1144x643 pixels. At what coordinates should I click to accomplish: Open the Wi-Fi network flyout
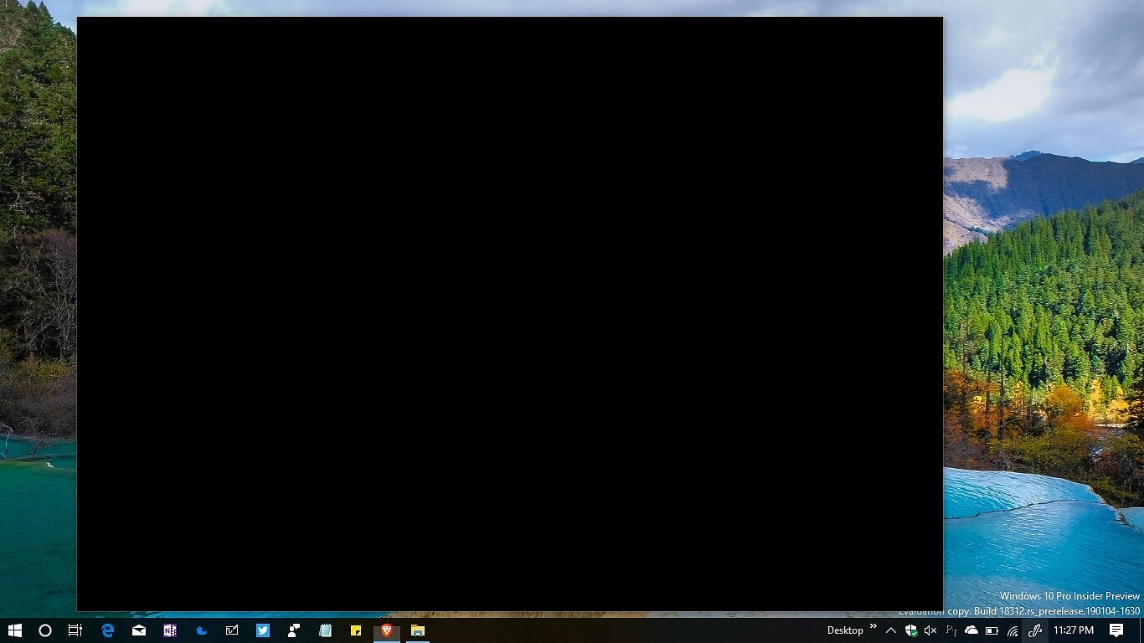(1013, 630)
